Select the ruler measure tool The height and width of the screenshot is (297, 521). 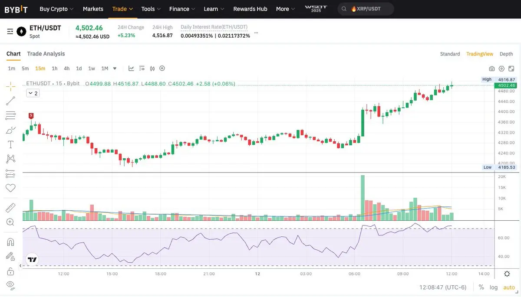click(x=10, y=208)
